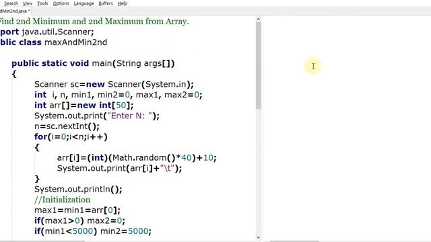Open the Tools menu
This screenshot has height=242, width=431.
[x=42, y=3]
